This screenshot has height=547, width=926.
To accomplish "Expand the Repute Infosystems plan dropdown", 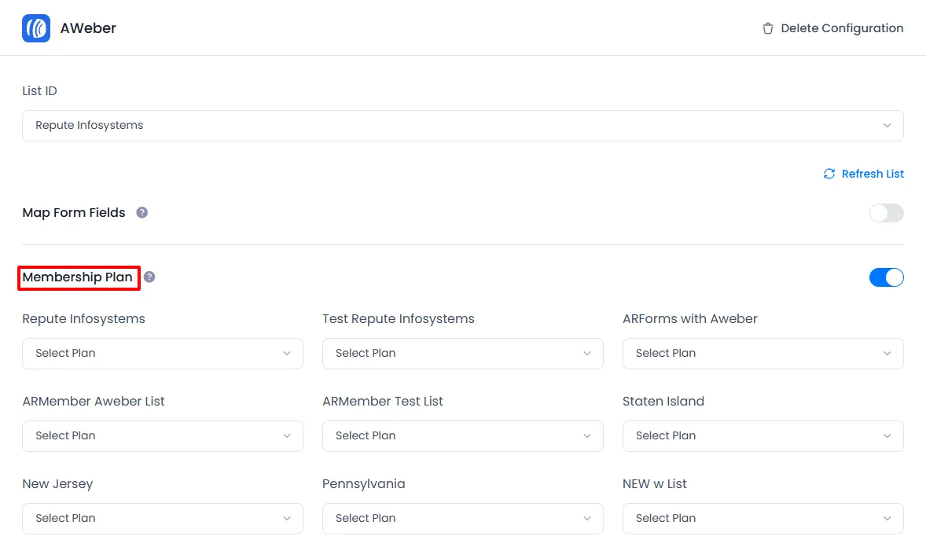I will tap(162, 354).
